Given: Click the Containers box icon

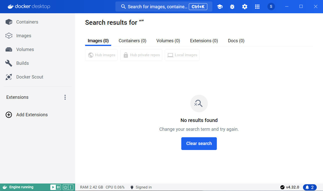Looking at the screenshot, I should (x=9, y=22).
